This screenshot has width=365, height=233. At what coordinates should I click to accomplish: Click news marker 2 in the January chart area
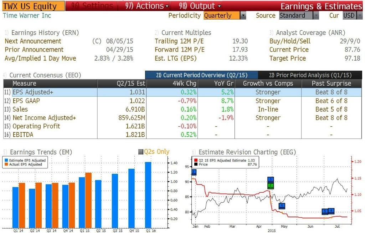194,172
